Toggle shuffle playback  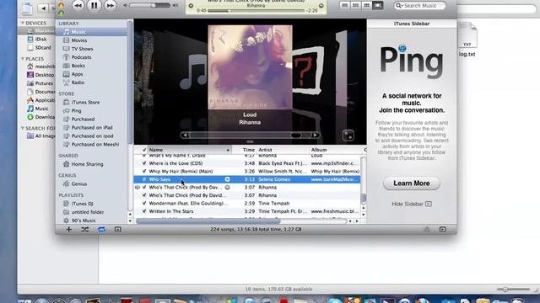click(x=84, y=229)
